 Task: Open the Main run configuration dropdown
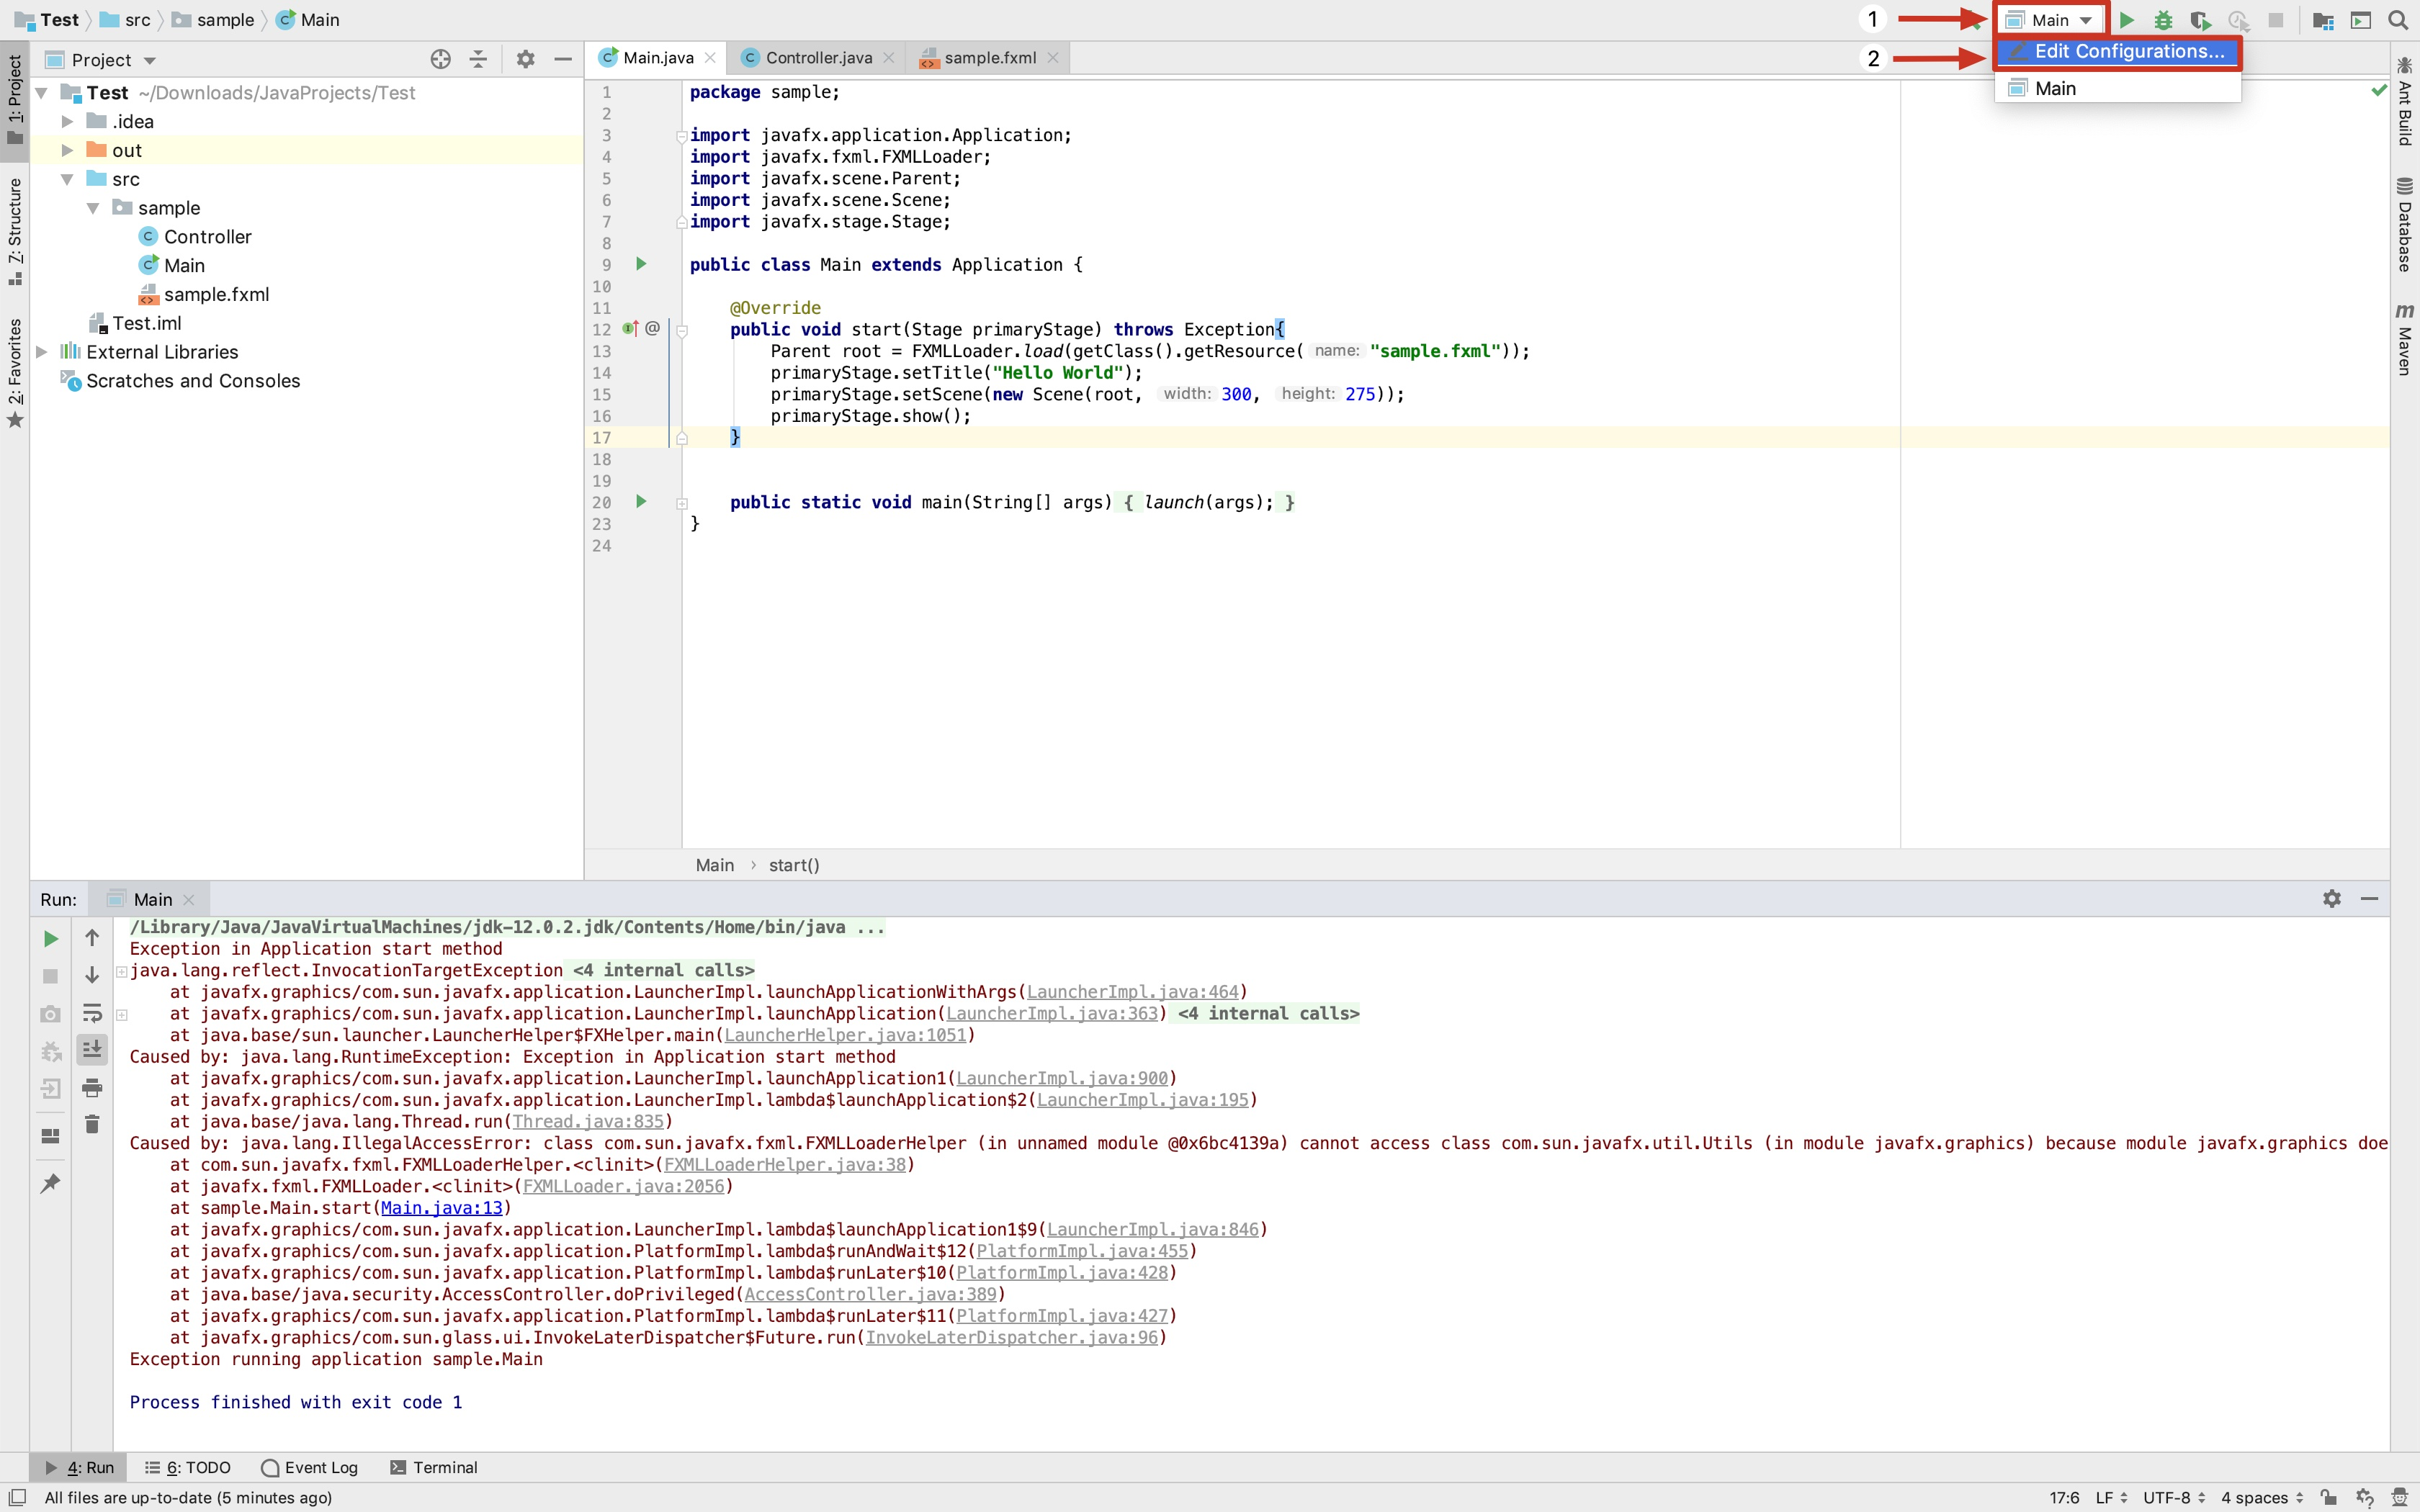click(x=2052, y=19)
